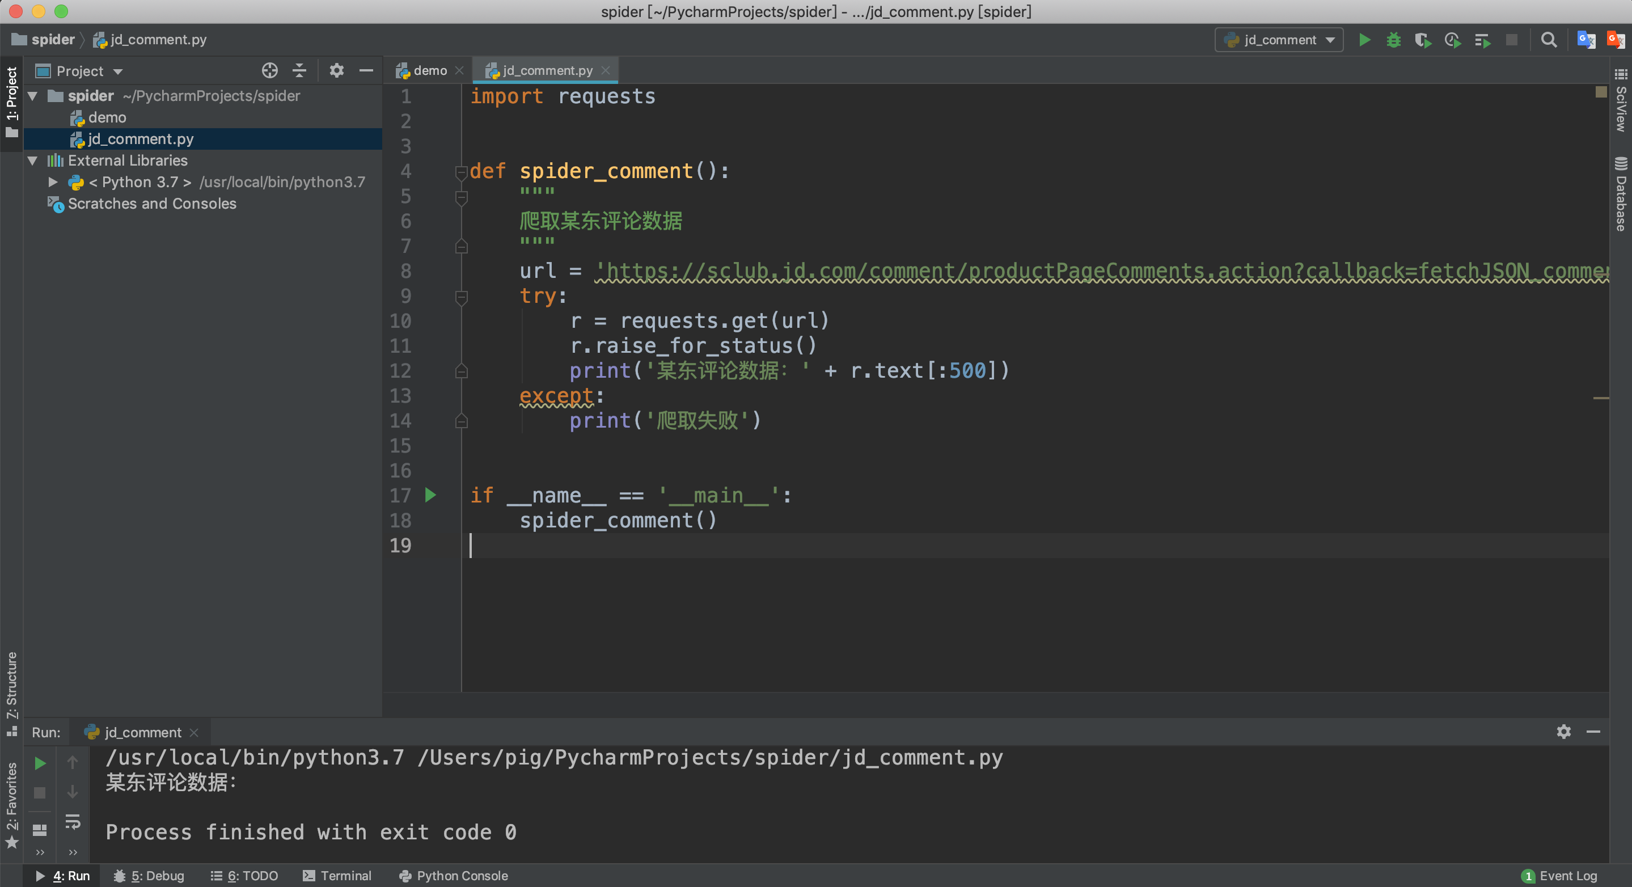Click the locate file crosshair icon
This screenshot has width=1632, height=887.
click(x=270, y=70)
